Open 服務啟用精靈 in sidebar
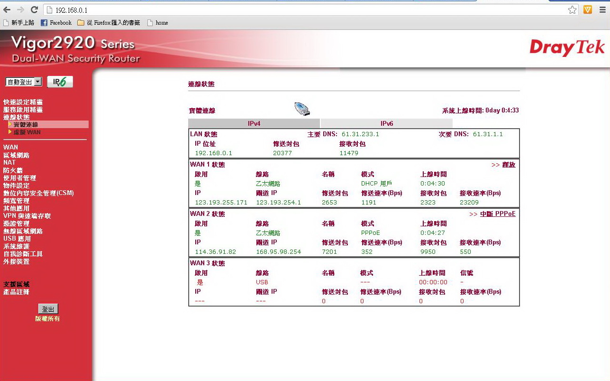The image size is (610, 381). pyautogui.click(x=23, y=110)
